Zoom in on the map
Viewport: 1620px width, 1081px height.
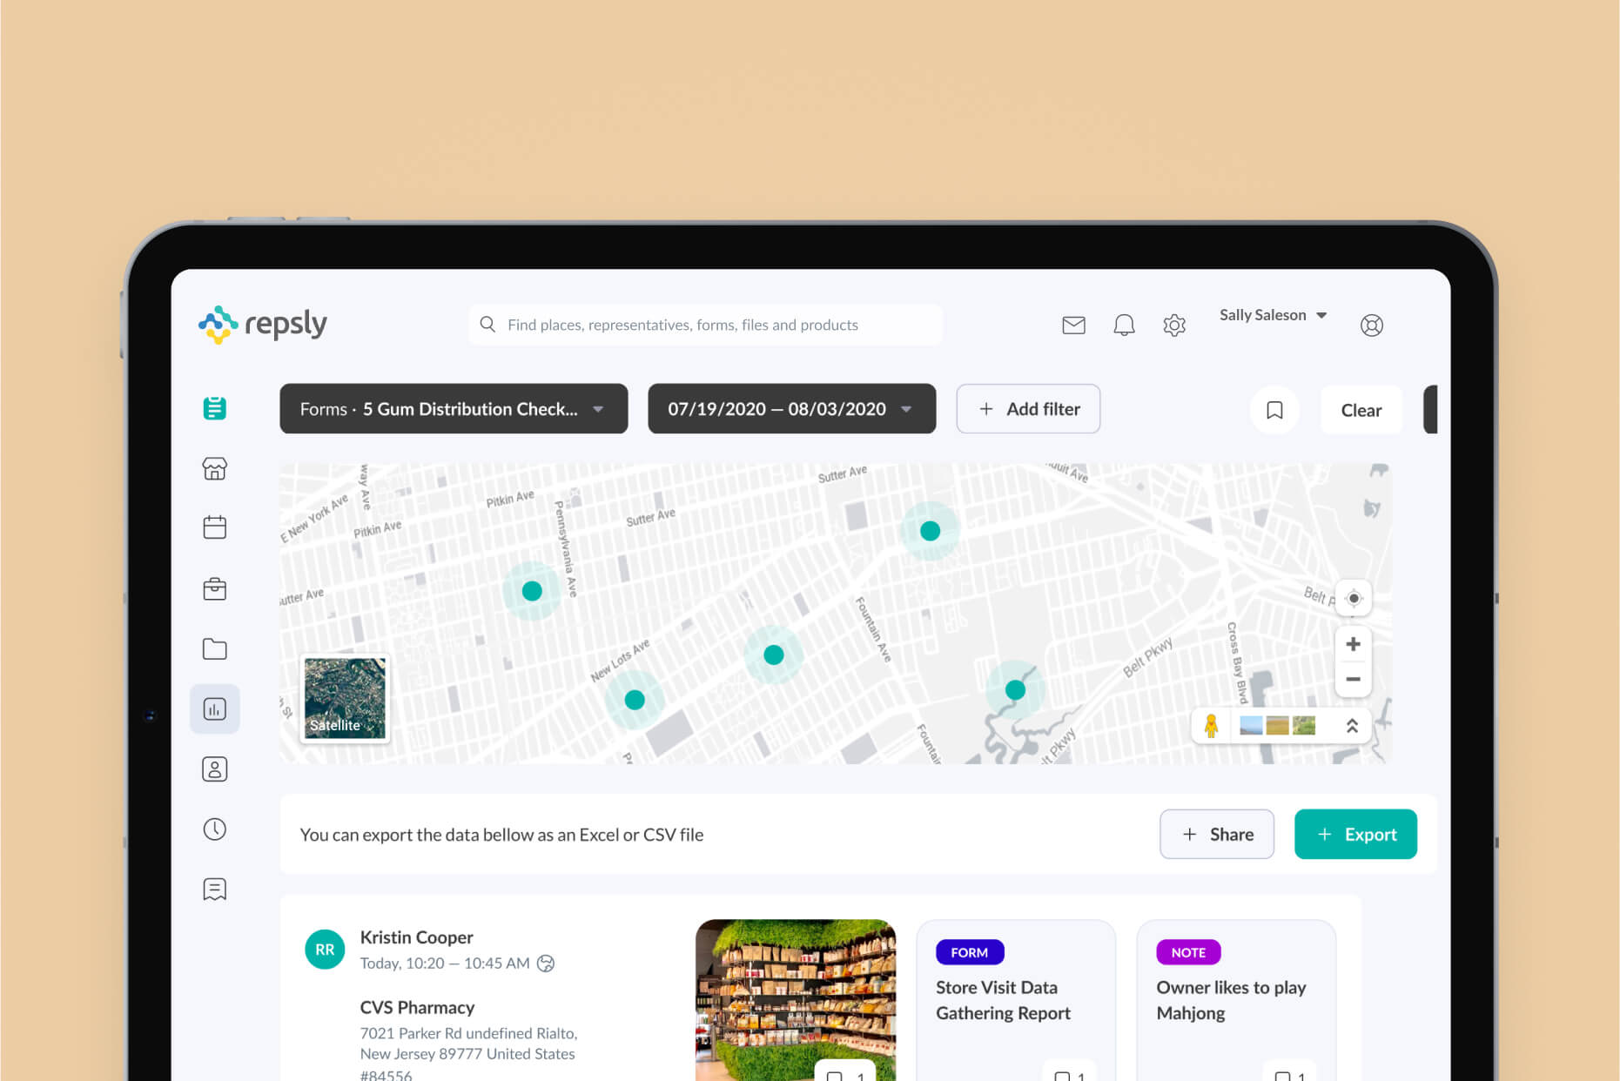(1353, 644)
